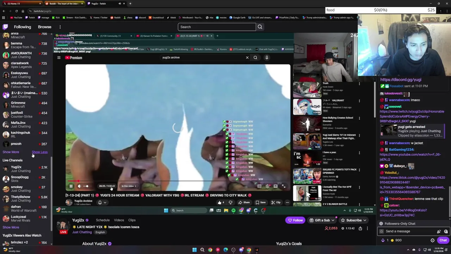Mute the Yugi2x Twitch browser tab audio
The height and width of the screenshot is (254, 451).
click(119, 4)
